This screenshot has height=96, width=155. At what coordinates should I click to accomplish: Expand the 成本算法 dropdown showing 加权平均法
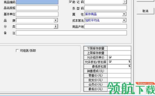(x=124, y=20)
